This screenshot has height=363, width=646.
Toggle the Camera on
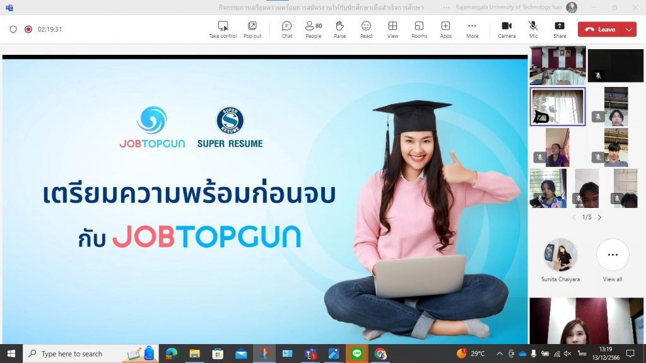tap(507, 29)
